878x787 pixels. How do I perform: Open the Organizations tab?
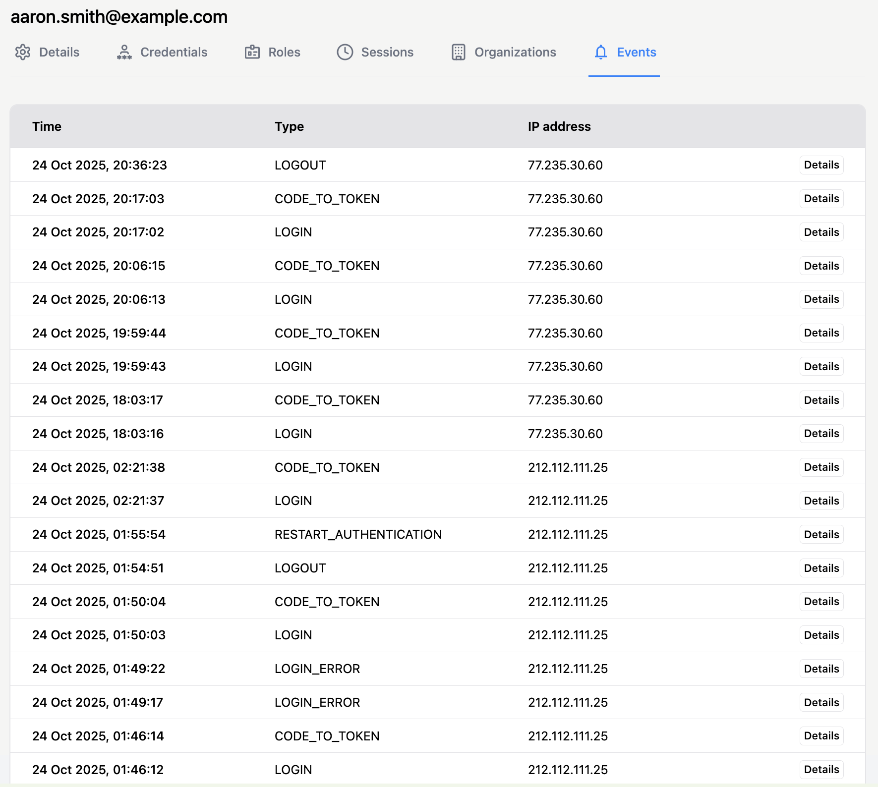[515, 52]
